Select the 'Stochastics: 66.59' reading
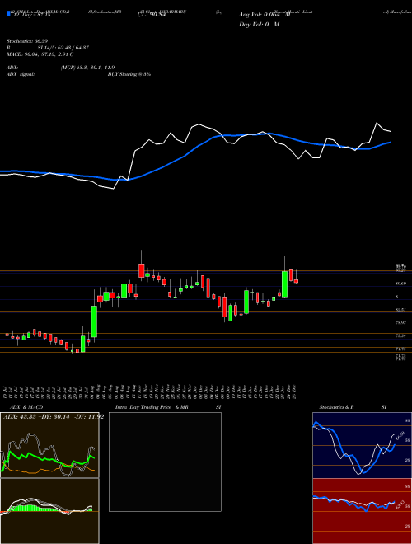 (27, 41)
